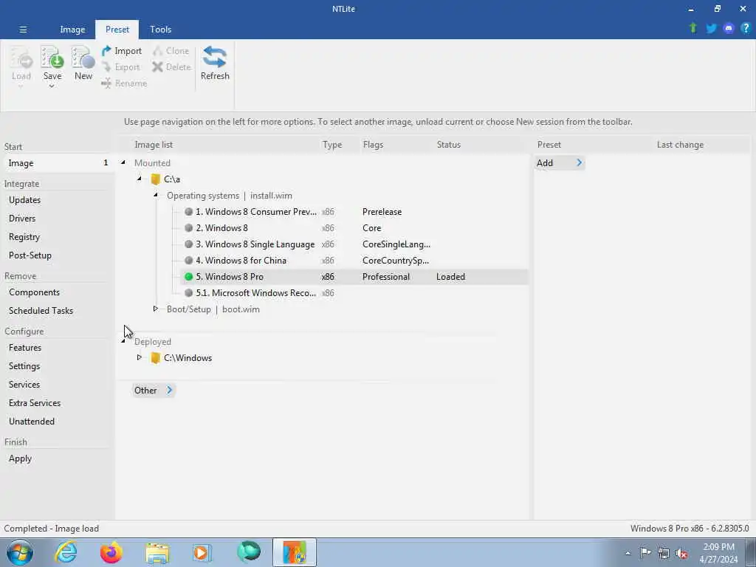Open the Help question mark icon
Image resolution: width=756 pixels, height=567 pixels.
point(746,29)
